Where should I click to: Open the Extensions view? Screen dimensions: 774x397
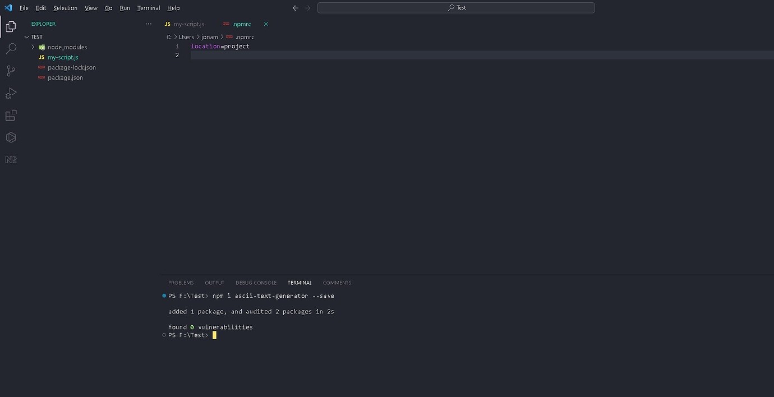11,115
